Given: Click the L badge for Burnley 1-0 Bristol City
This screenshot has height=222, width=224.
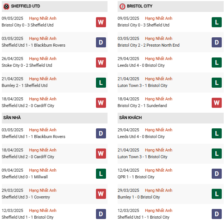Looking at the screenshot, I should coord(217,194).
